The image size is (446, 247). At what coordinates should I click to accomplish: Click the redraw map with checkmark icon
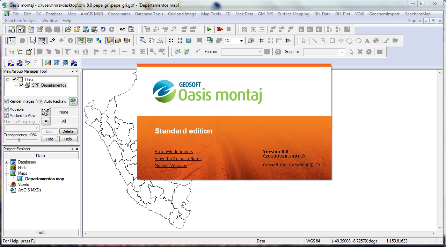[x=81, y=41]
